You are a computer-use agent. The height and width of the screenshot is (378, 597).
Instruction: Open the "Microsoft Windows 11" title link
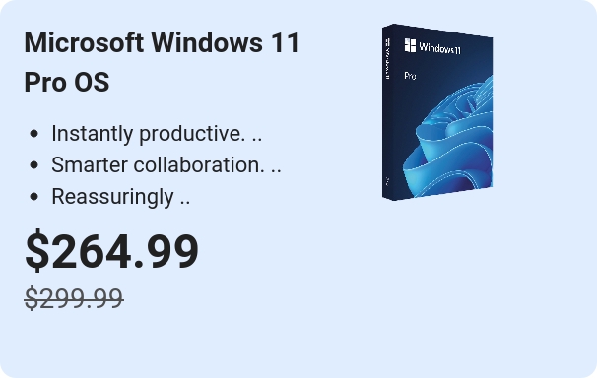pyautogui.click(x=162, y=42)
